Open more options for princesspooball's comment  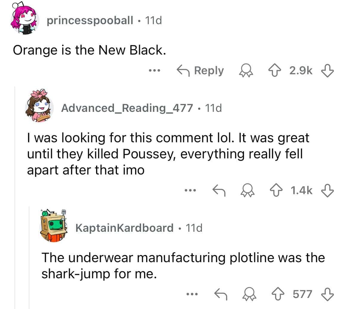pyautogui.click(x=155, y=71)
